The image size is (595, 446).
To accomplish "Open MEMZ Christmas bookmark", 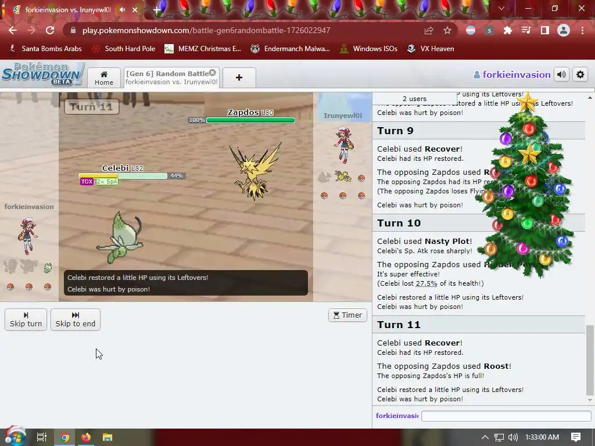I will pos(203,49).
